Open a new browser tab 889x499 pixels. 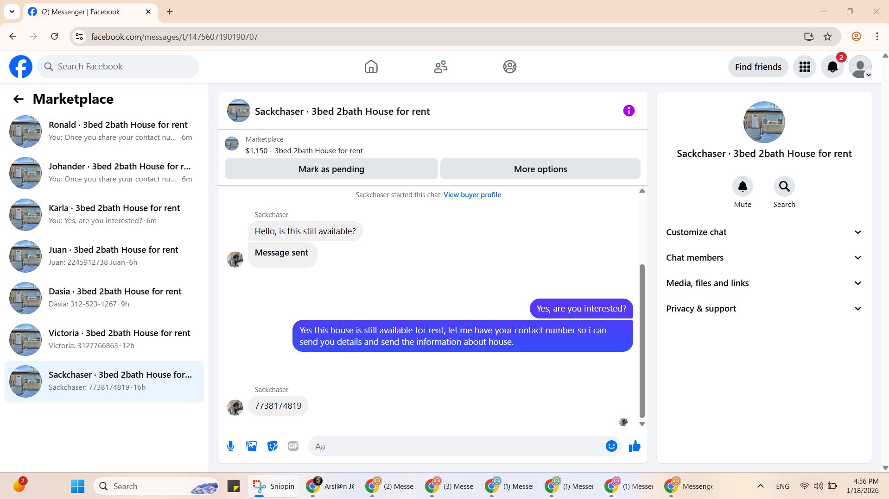click(170, 12)
